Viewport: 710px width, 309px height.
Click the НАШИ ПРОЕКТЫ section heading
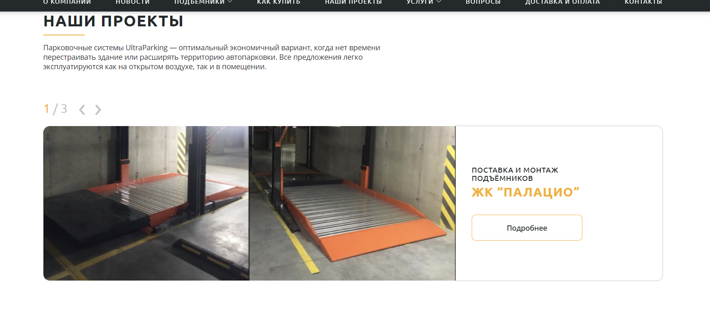coord(113,21)
